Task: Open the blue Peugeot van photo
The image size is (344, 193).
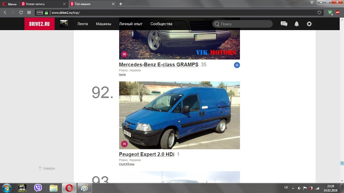Action: click(180, 115)
